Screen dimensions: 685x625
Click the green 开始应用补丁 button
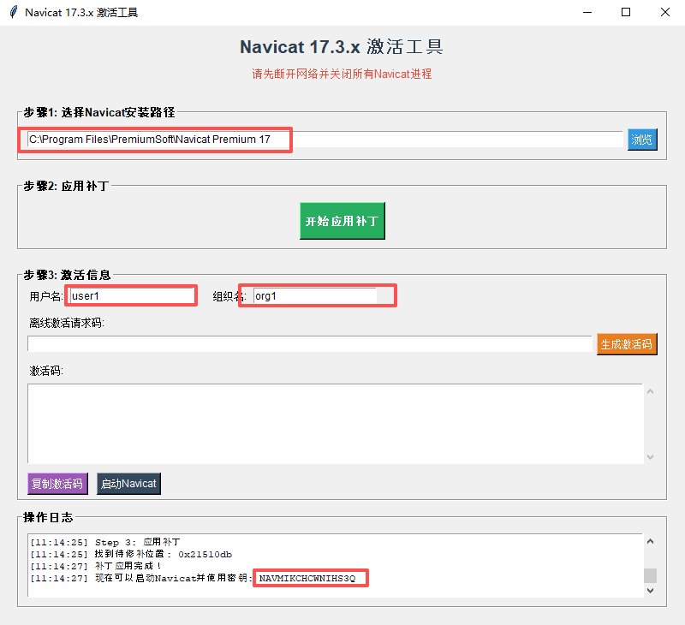342,221
